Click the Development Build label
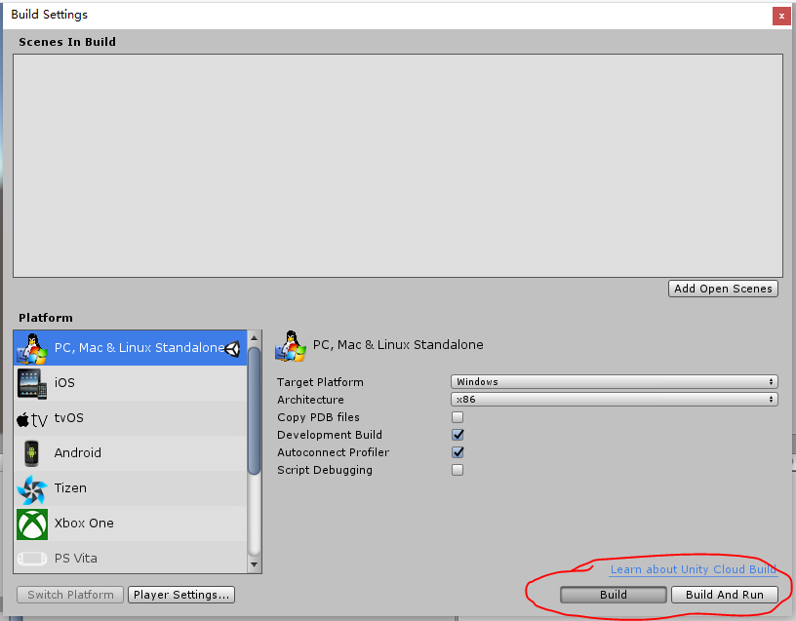Screen dimensions: 796x621 tap(330, 435)
